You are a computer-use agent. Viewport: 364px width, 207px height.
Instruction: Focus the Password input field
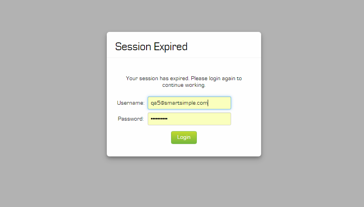189,119
